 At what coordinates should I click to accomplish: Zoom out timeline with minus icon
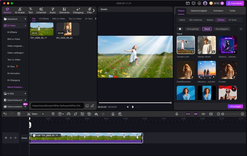[x=219, y=114]
